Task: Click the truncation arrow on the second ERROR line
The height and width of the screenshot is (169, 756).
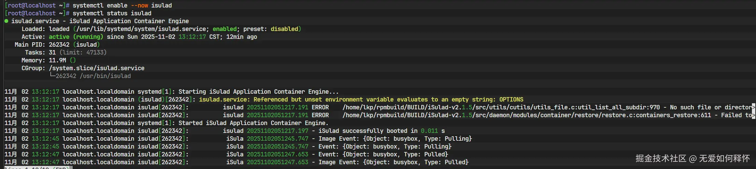Action: coord(753,115)
